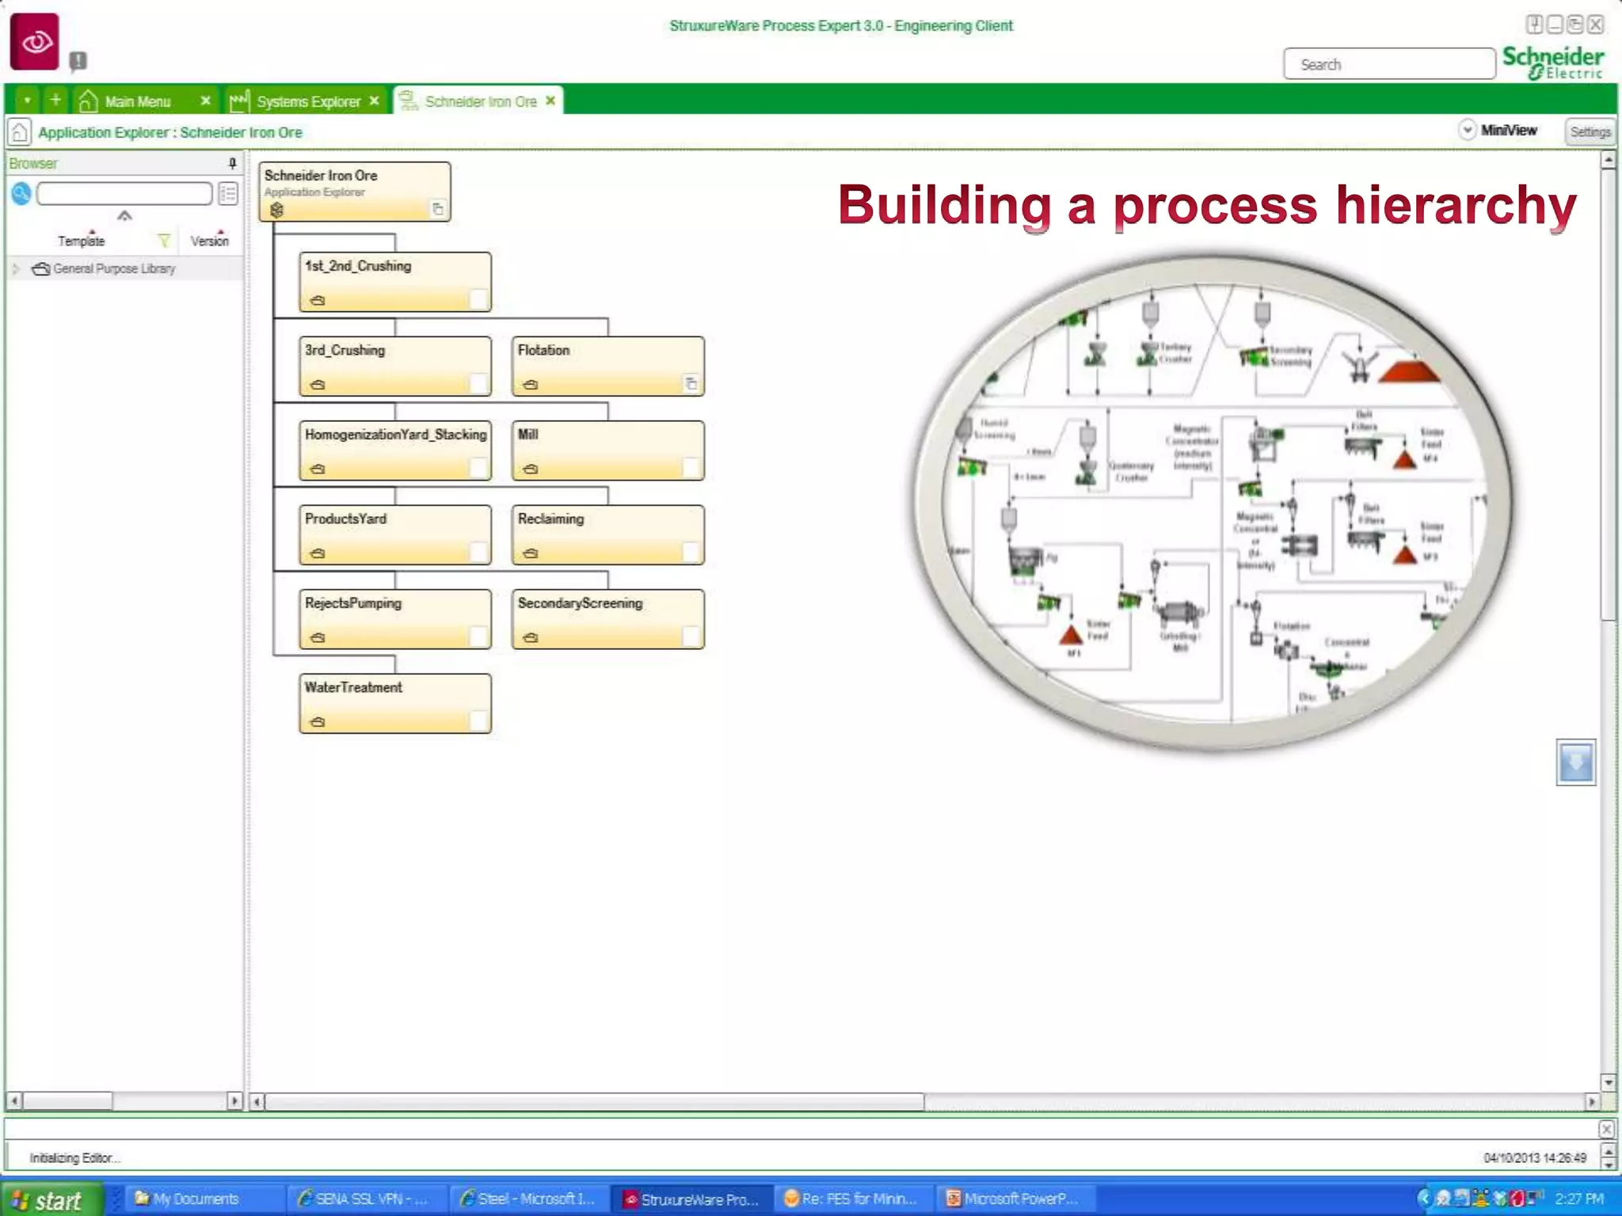Add a new tab with plus button
The width and height of the screenshot is (1622, 1216).
[x=55, y=101]
